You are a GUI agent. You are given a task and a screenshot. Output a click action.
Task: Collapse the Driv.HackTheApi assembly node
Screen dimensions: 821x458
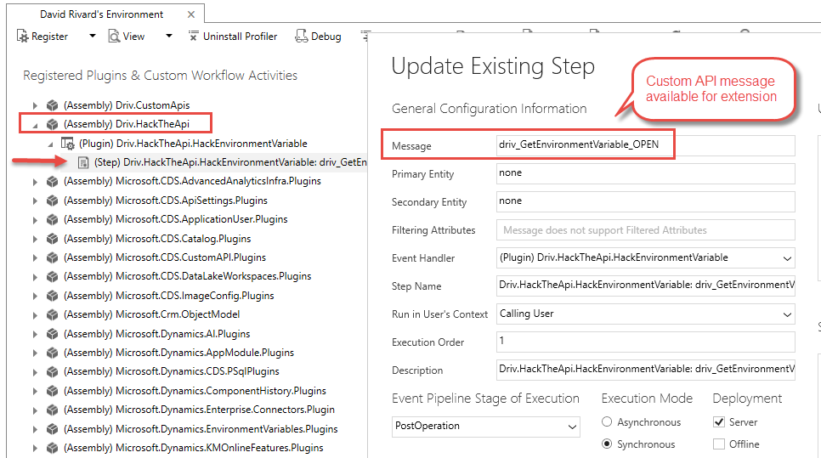tap(35, 125)
